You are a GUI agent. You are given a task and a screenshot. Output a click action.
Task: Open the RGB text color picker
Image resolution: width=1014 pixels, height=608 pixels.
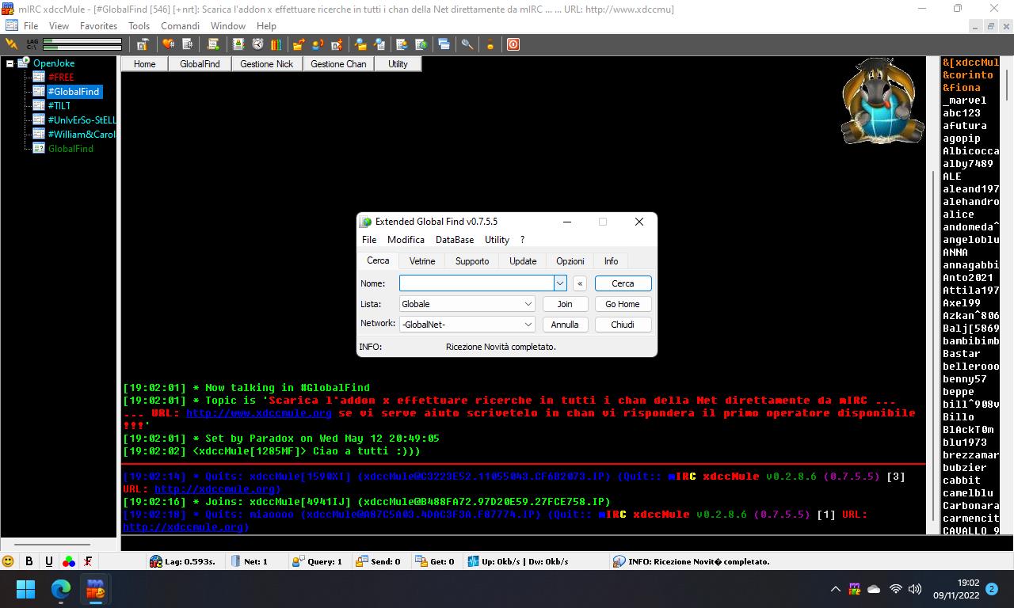(69, 561)
